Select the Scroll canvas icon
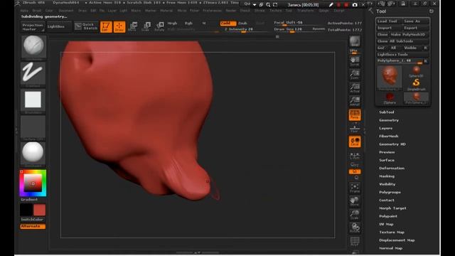455x256 pixels. pos(355,61)
